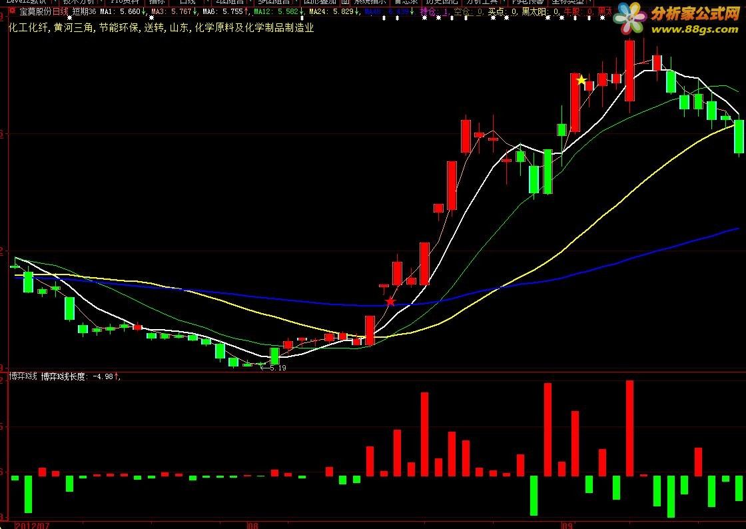Click the 黄河三角 sector tag
The width and height of the screenshot is (746, 529).
click(x=73, y=27)
